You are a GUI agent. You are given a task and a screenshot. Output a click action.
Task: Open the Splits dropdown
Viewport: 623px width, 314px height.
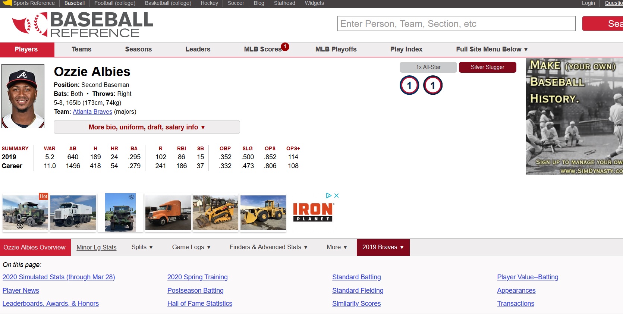coord(142,247)
